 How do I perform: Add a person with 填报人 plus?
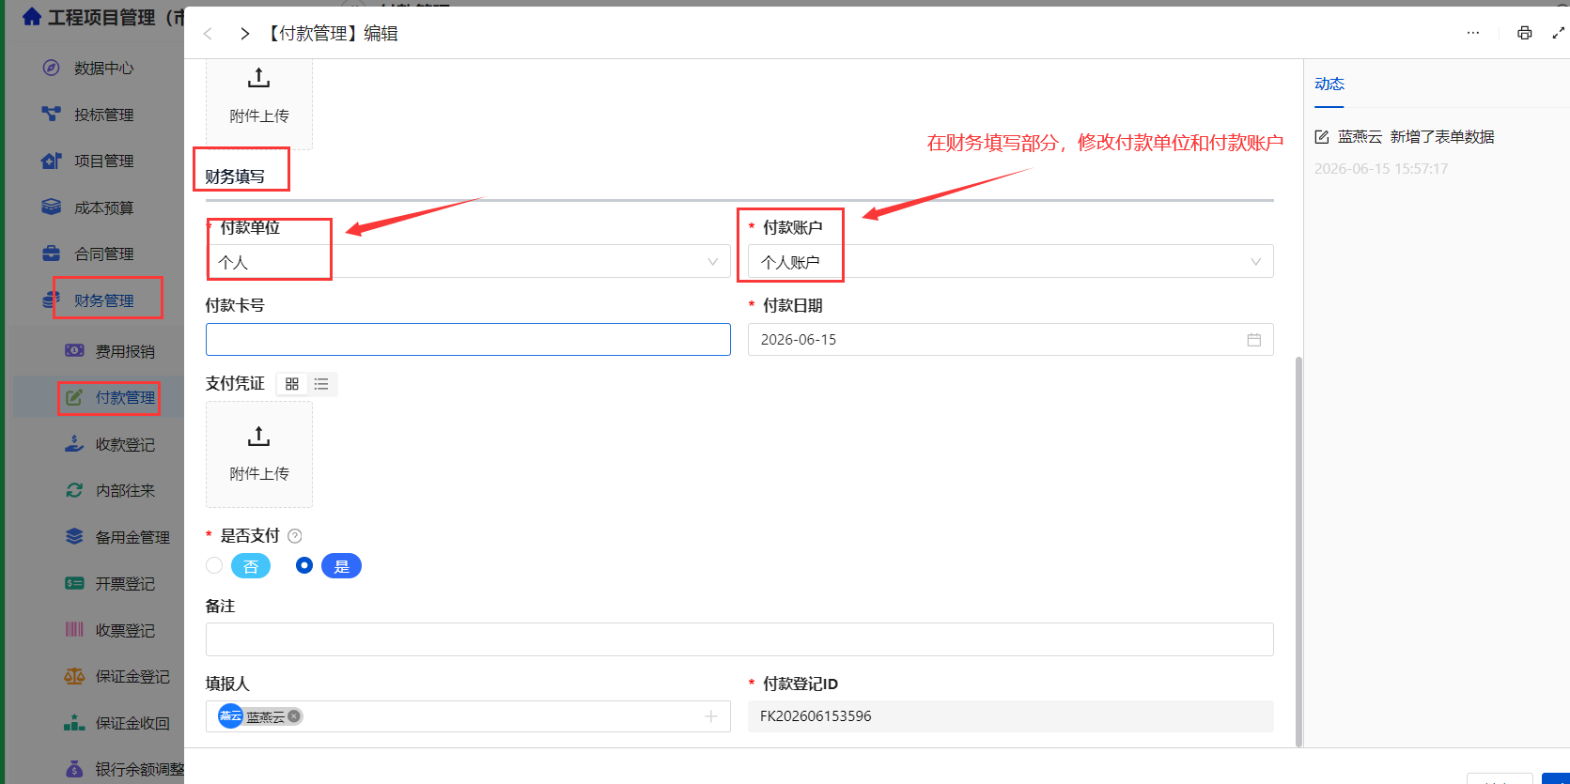pyautogui.click(x=711, y=716)
